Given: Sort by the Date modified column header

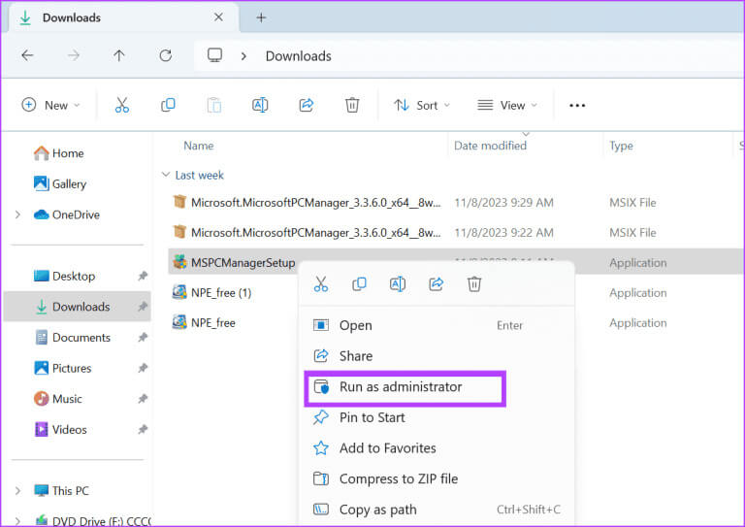Looking at the screenshot, I should click(490, 146).
